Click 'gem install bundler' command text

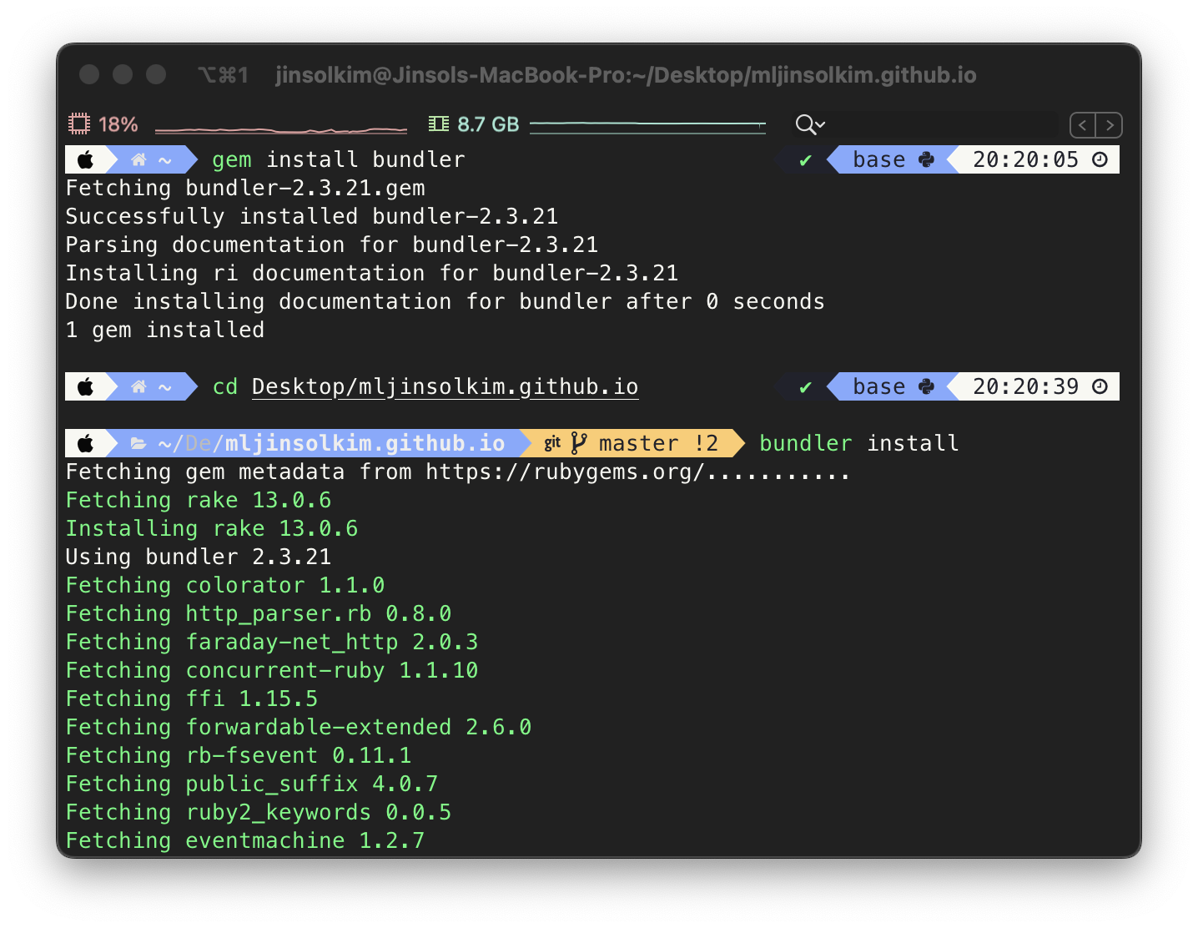(339, 159)
